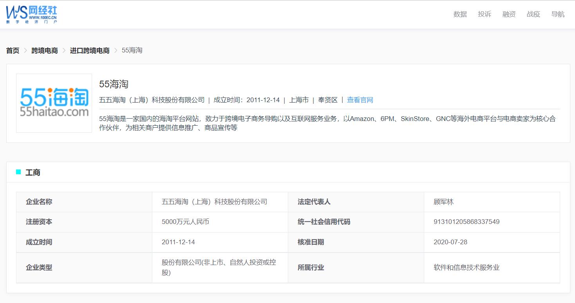575x303 pixels.
Task: Navigate to 首页 via the breadcrumb
Action: [12, 50]
